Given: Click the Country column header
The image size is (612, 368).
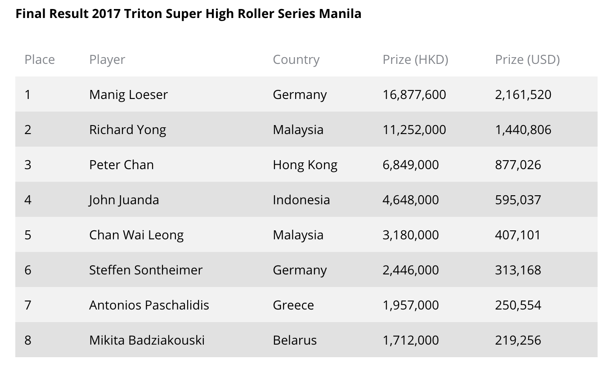Looking at the screenshot, I should 296,59.
